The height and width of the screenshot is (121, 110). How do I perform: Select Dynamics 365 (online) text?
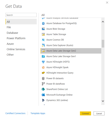57,100
